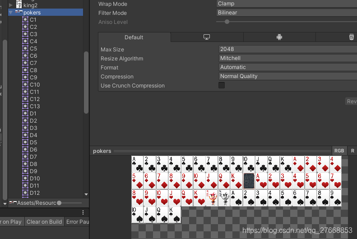
Task: Select the C6 sprite icon
Action: (25, 56)
